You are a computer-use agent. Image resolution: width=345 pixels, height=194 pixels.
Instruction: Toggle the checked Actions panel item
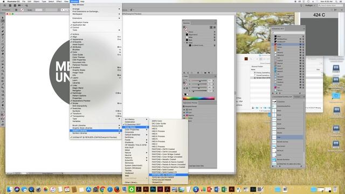coord(96,34)
